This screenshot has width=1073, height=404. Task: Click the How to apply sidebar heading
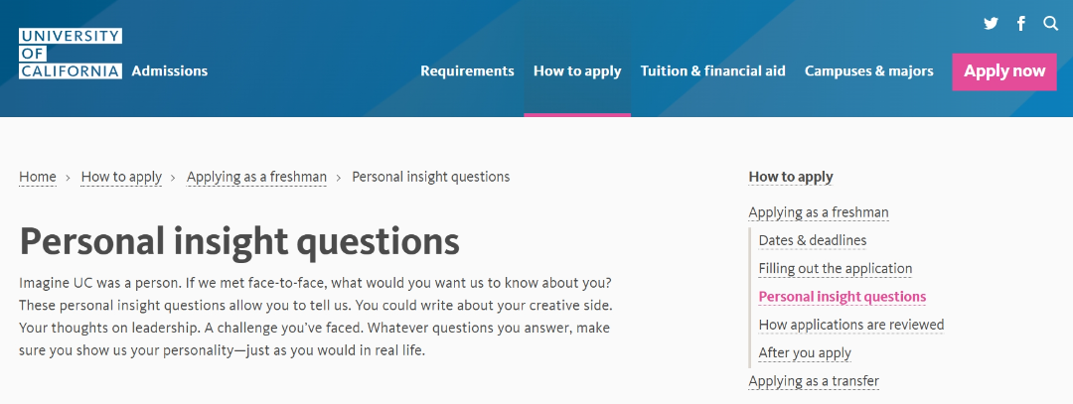coord(791,177)
